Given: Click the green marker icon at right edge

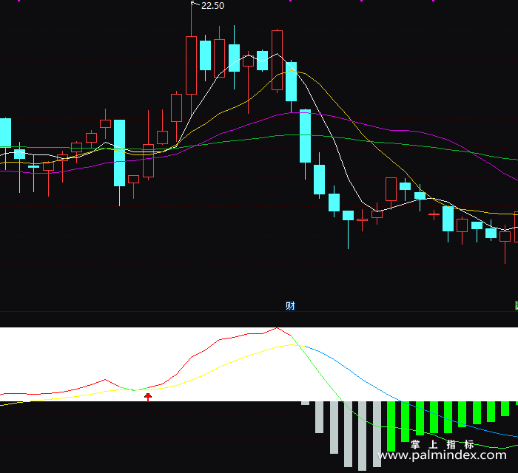Looking at the screenshot, I should (x=517, y=306).
